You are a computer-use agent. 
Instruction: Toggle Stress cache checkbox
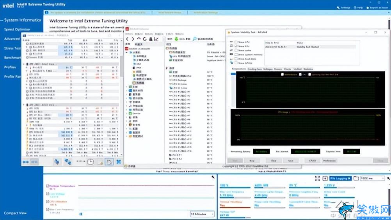point(236,50)
